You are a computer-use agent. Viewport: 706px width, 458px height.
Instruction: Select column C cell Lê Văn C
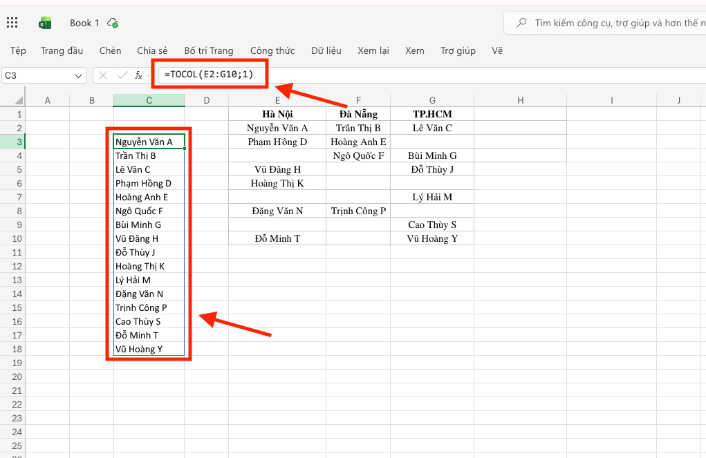click(x=149, y=170)
